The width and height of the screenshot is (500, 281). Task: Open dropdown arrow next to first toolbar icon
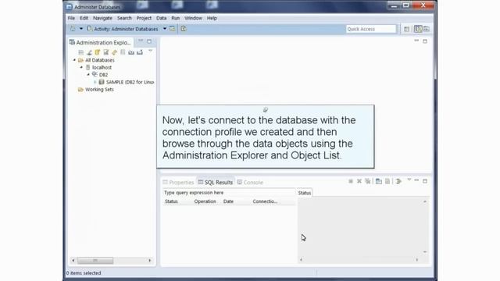point(81,29)
